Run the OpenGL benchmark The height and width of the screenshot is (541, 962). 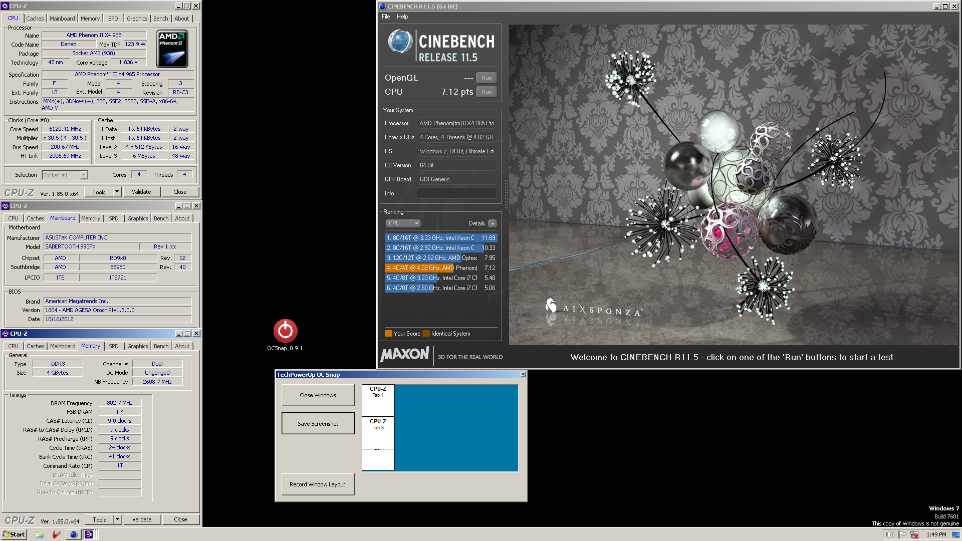[487, 78]
